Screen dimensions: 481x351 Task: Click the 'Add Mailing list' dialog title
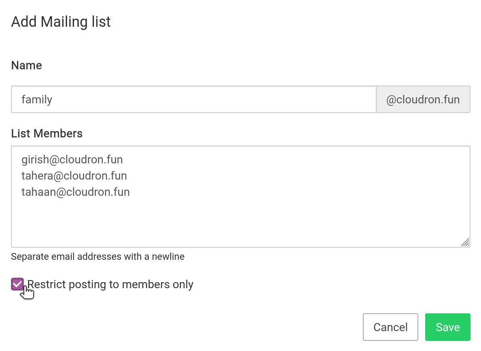(x=61, y=21)
